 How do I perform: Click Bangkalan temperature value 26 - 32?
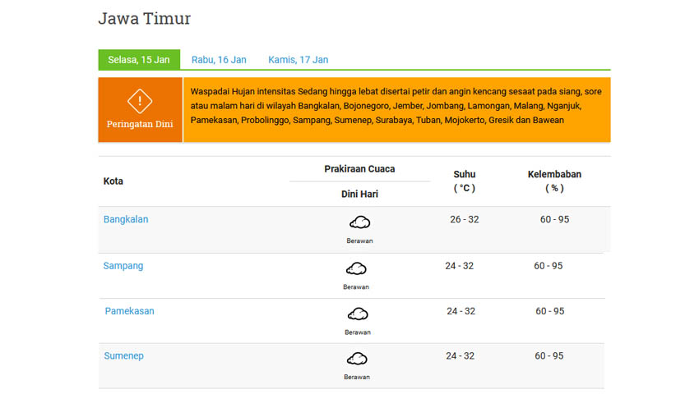click(465, 219)
